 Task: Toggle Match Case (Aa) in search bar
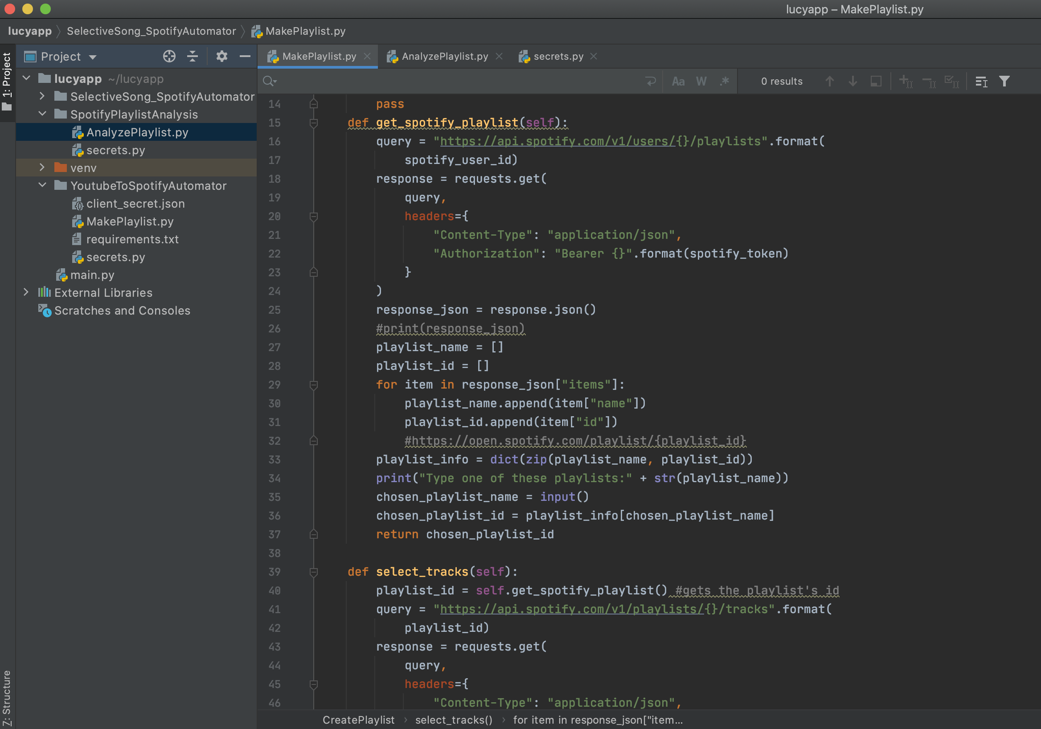click(678, 81)
